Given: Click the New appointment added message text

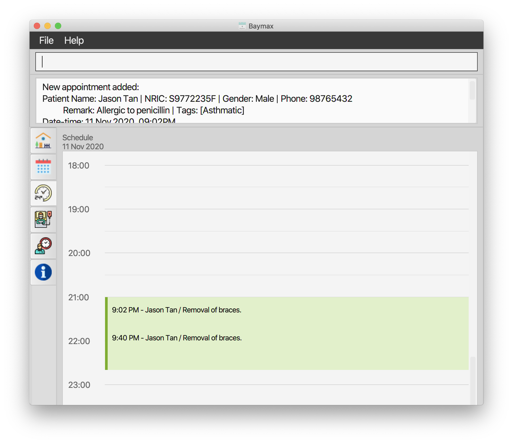Looking at the screenshot, I should pos(91,87).
